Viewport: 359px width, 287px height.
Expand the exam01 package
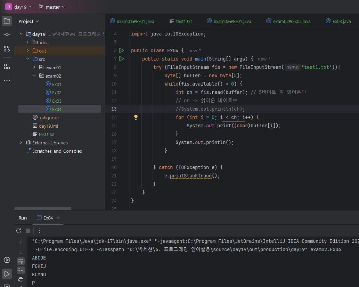34,67
